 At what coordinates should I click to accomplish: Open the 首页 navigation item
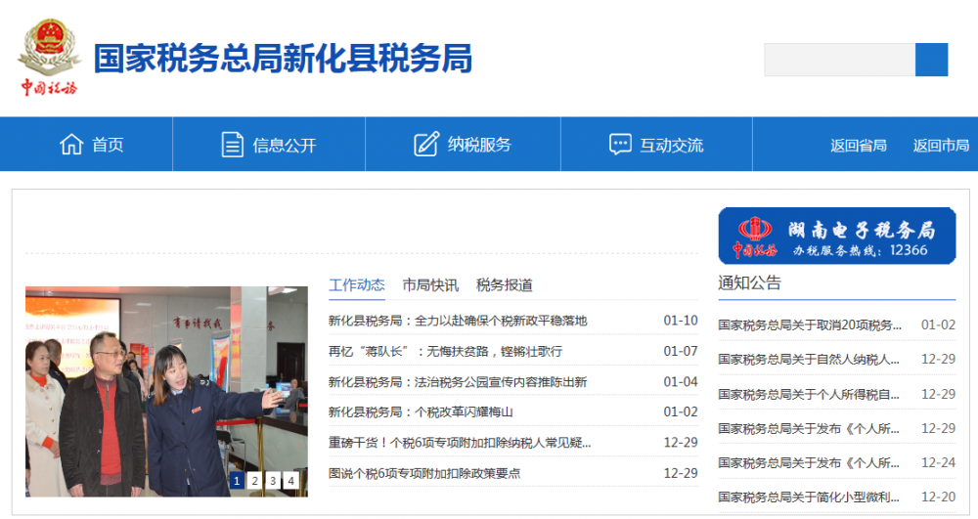pos(108,145)
